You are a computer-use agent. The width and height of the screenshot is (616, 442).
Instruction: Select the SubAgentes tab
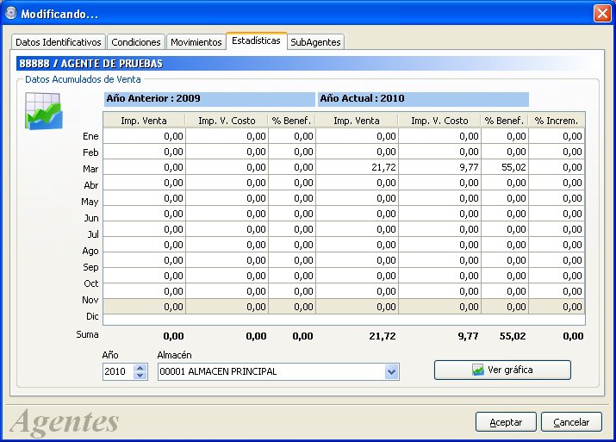coord(315,42)
